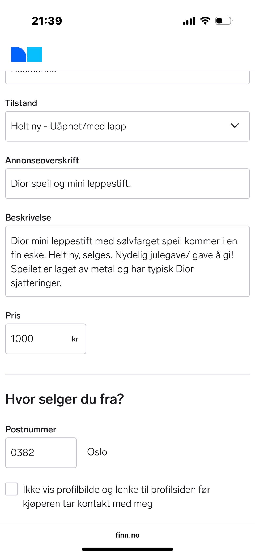Viewport: 255px width, 556px height.
Task: Tap the 21:39 clock in status bar
Action: [x=47, y=21]
